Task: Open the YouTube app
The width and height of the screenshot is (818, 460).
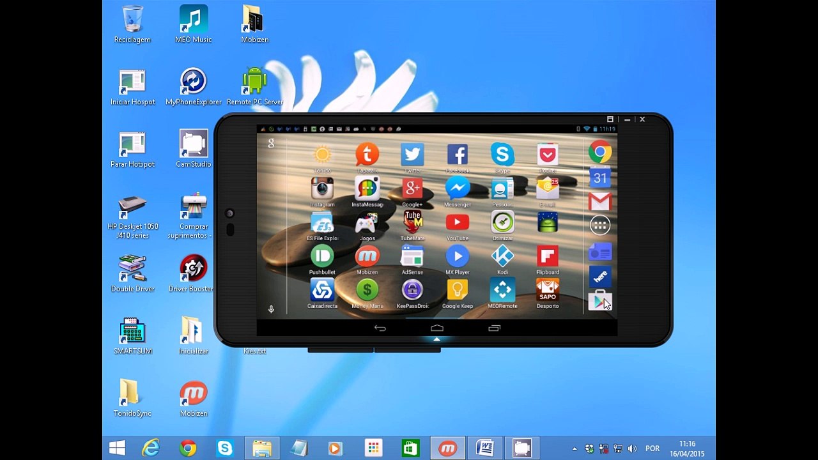Action: [457, 222]
